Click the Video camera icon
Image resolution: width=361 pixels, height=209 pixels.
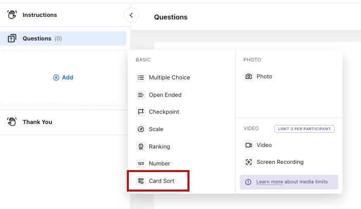click(249, 145)
